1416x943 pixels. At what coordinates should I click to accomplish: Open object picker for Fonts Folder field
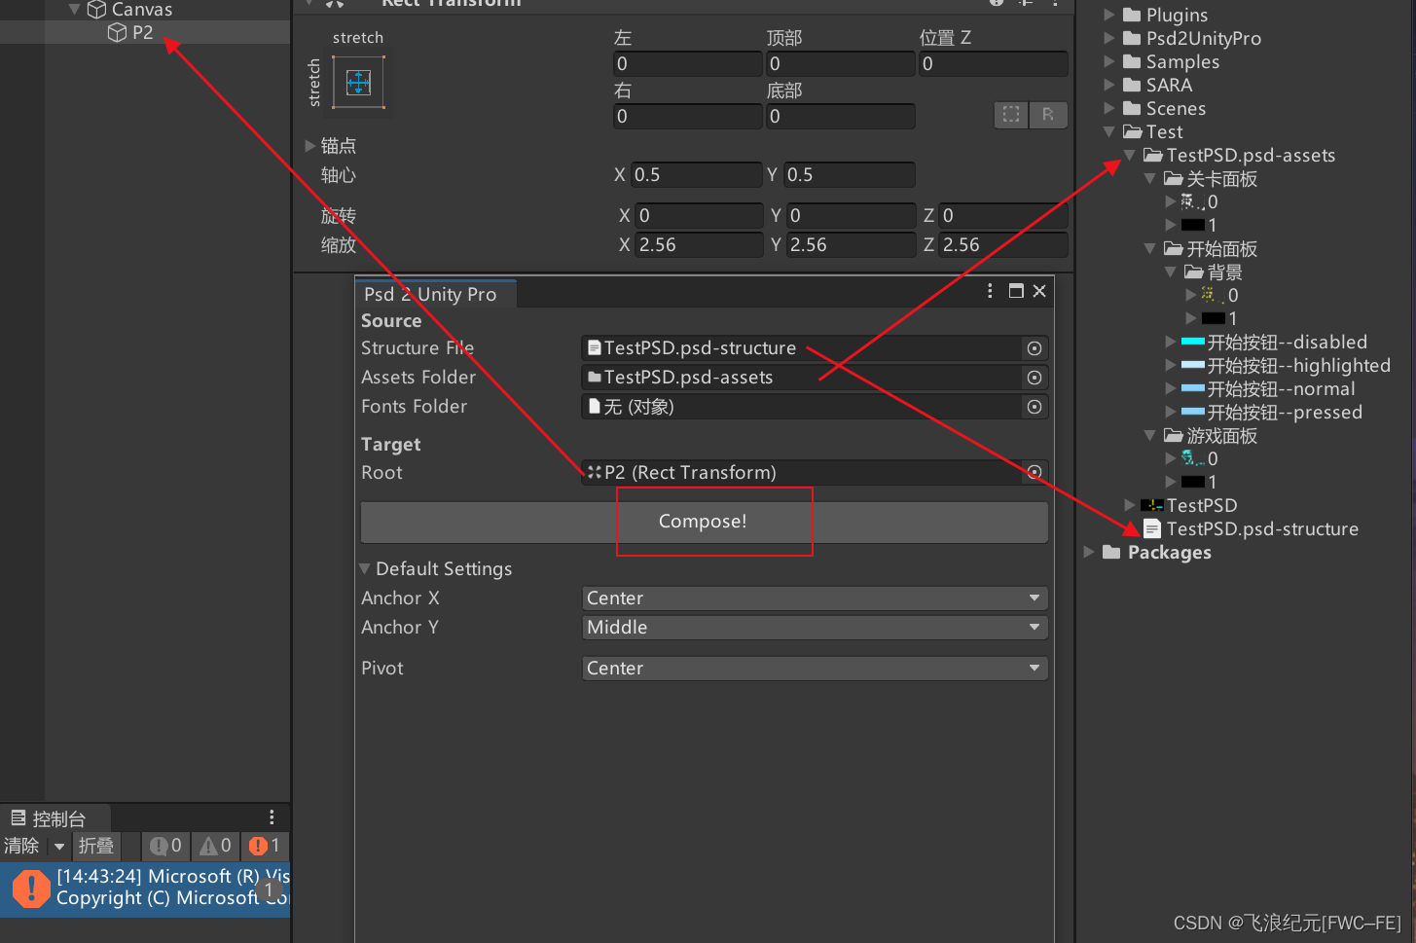(1035, 407)
